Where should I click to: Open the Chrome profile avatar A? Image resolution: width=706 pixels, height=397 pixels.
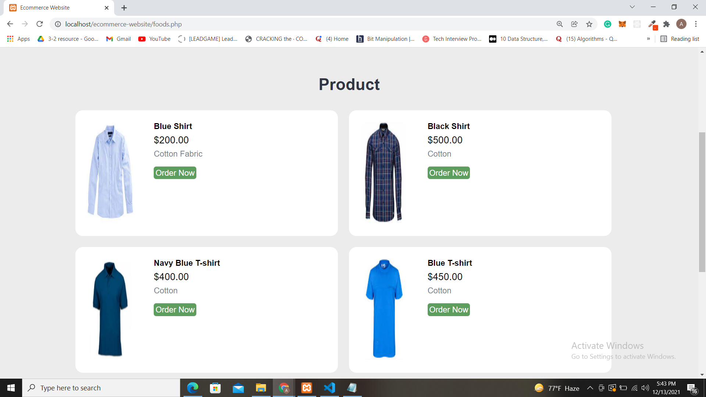[681, 24]
